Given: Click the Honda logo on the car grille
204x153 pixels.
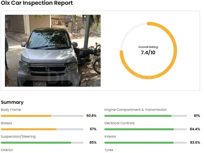Looking at the screenshot, I should [x=48, y=69].
